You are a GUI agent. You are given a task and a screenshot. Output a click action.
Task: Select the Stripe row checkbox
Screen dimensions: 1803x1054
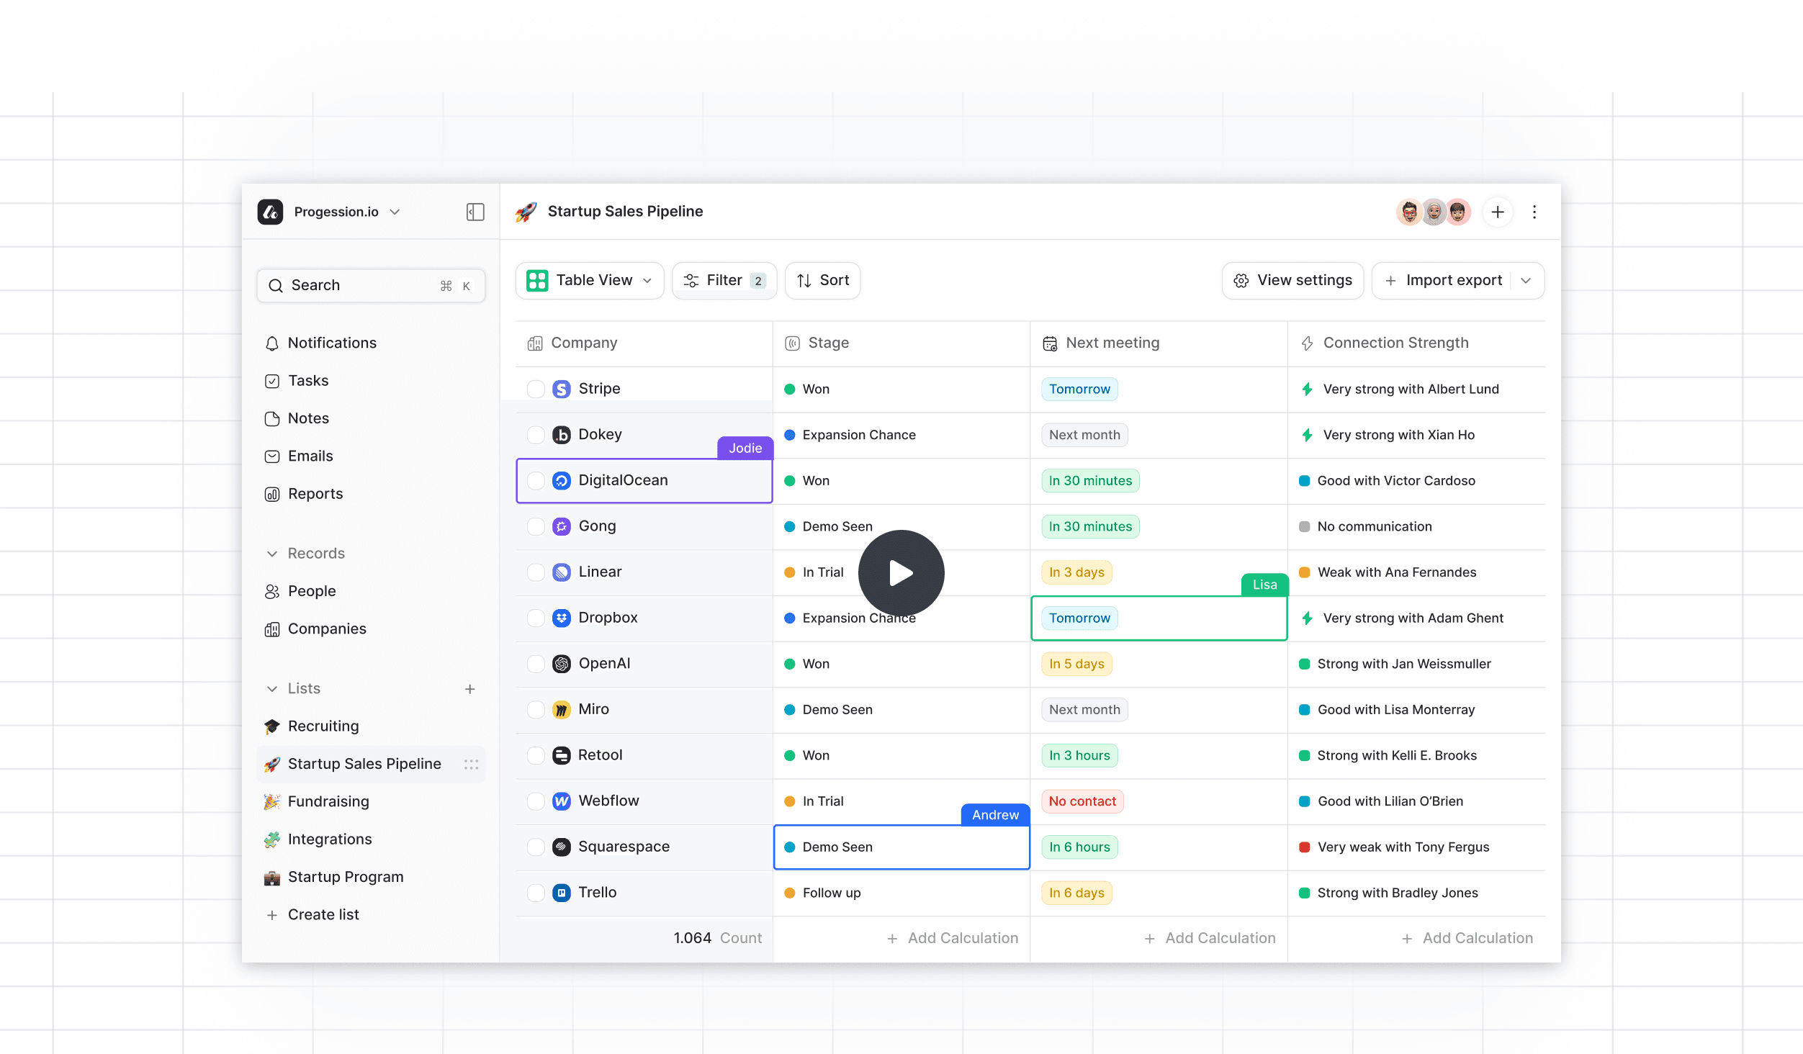[536, 389]
